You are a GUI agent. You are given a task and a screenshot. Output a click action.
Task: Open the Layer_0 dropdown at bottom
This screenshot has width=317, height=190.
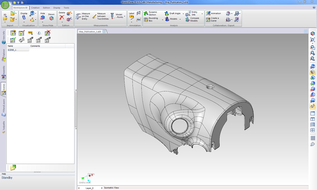[102, 188]
